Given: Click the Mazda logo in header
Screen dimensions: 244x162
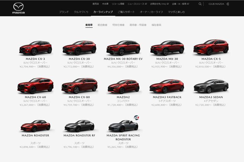Looking at the screenshot, I should (18, 8).
